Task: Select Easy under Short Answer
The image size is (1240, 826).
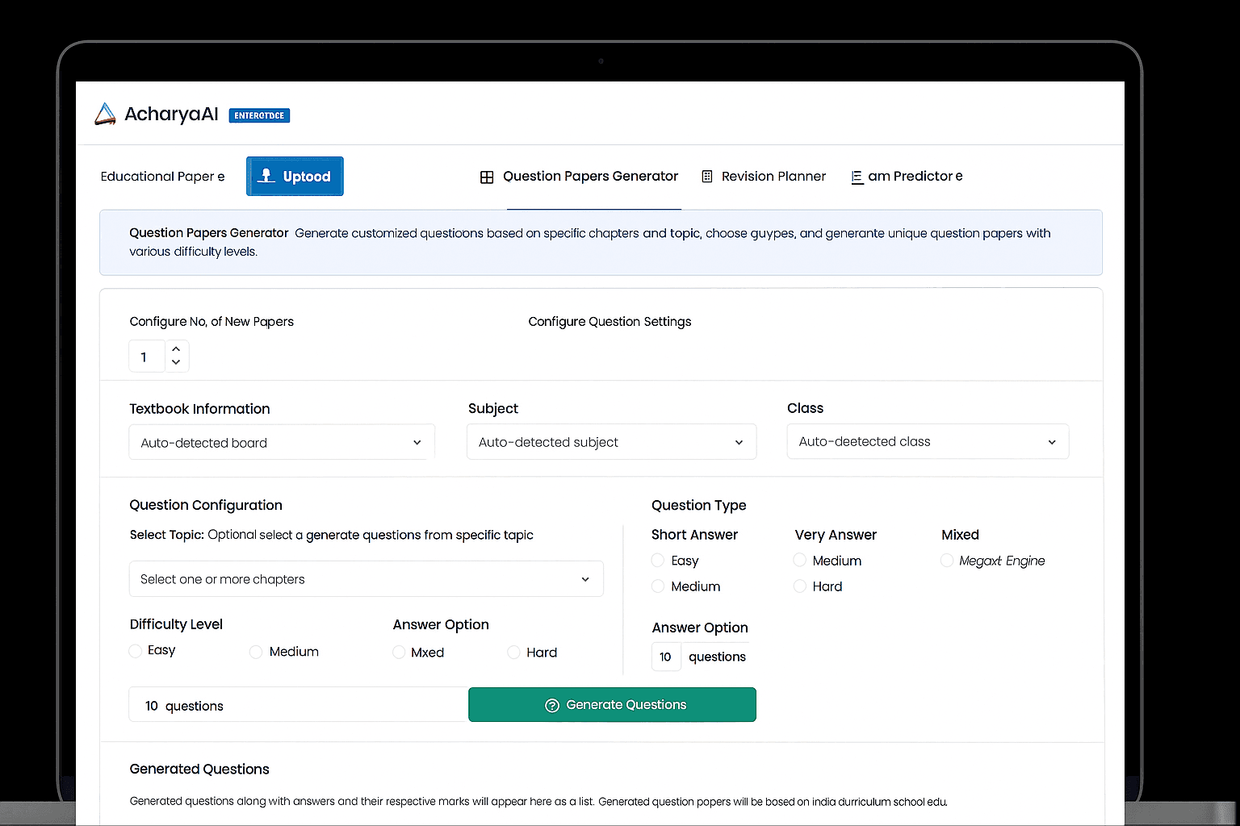Action: [x=658, y=561]
